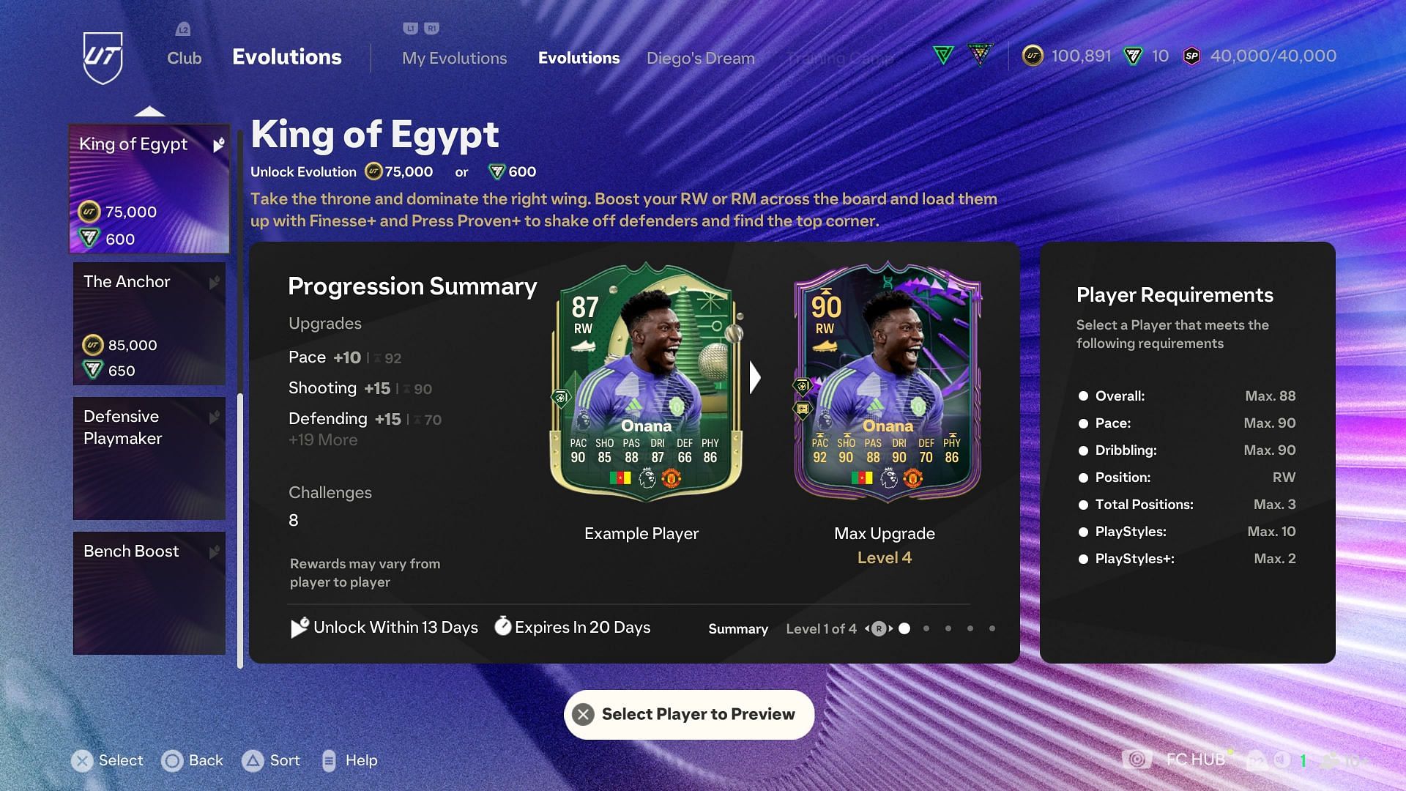
Task: Expand Defensive Playmaker evolution entry
Action: 148,461
